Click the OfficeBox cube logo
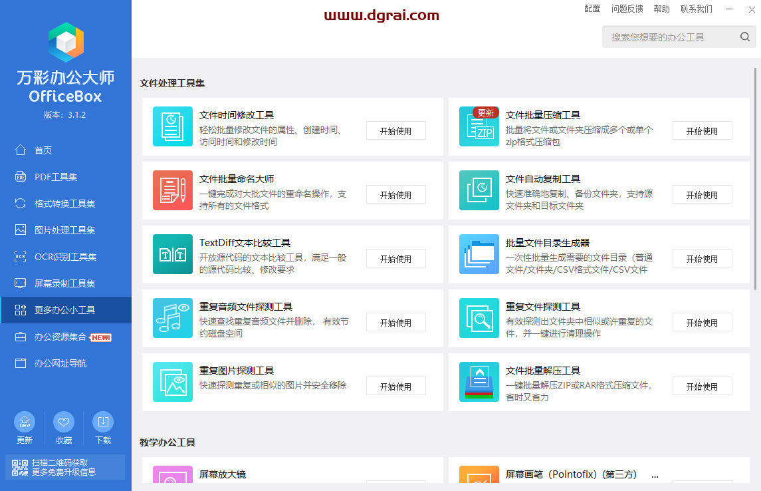This screenshot has height=491, width=761. [x=66, y=42]
